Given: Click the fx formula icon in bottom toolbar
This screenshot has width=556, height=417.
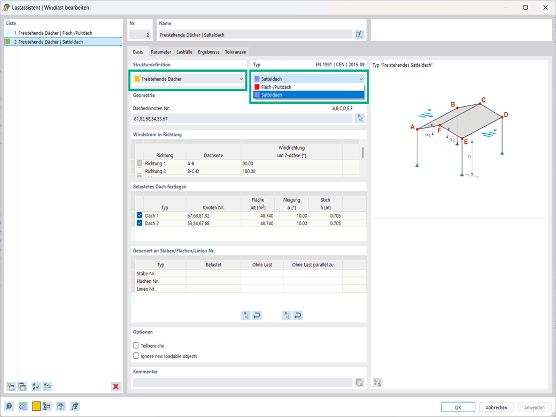Looking at the screenshot, I should (x=75, y=406).
